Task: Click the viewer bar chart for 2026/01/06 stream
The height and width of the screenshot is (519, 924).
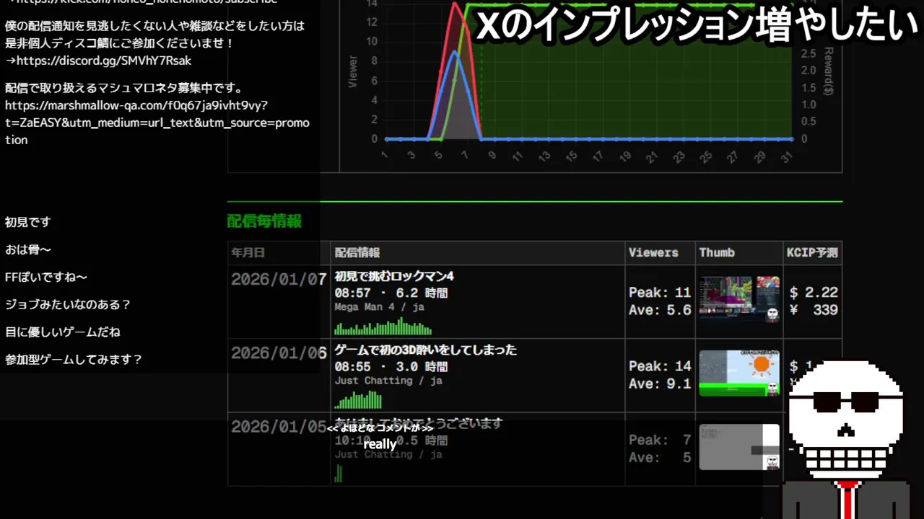Action: click(x=358, y=400)
